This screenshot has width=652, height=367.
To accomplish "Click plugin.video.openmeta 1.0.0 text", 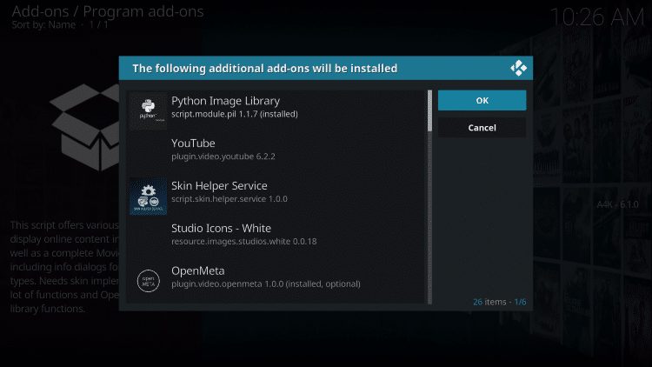I will tap(266, 284).
